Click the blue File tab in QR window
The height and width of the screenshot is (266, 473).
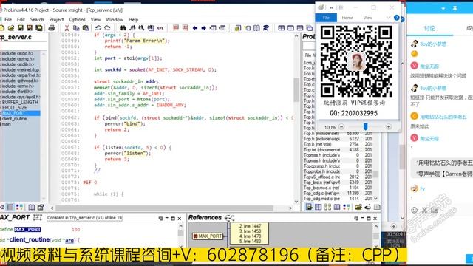click(x=326, y=18)
